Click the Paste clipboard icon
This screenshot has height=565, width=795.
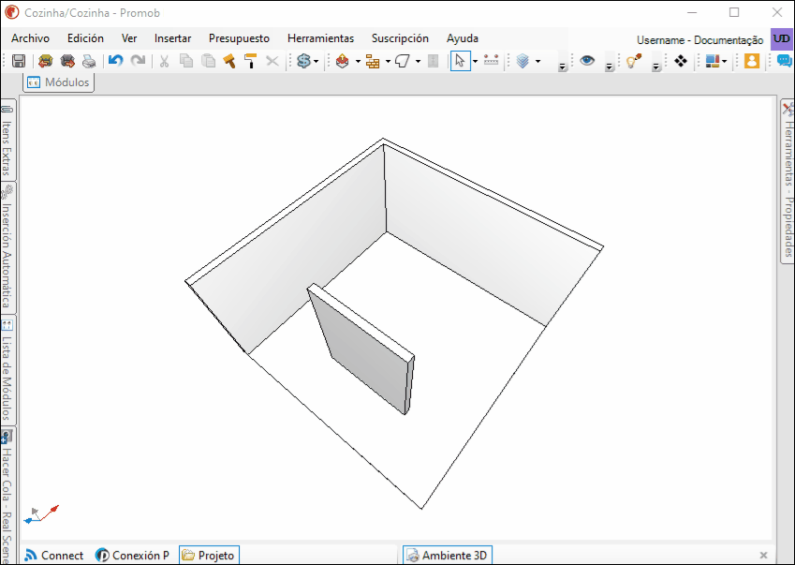pos(208,61)
